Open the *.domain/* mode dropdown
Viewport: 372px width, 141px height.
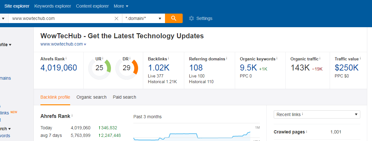click(x=144, y=18)
